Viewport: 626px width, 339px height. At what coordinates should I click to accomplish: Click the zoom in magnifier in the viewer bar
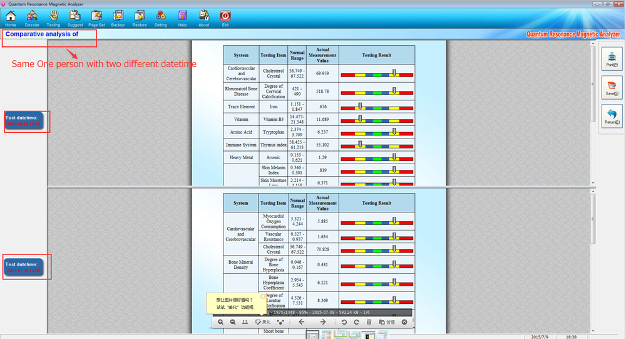[220, 322]
